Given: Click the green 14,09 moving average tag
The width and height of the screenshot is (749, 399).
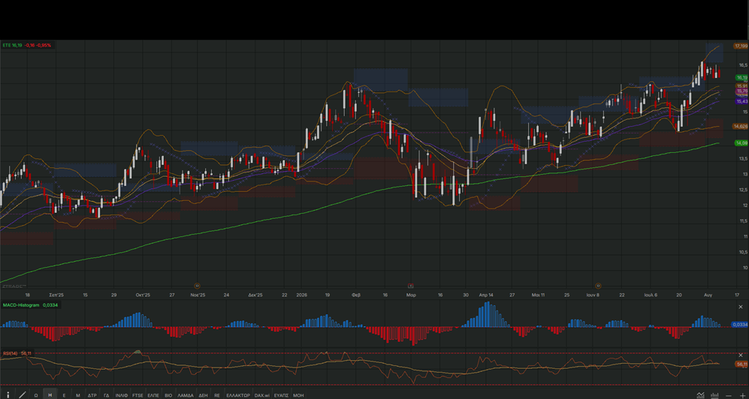Looking at the screenshot, I should 741,143.
